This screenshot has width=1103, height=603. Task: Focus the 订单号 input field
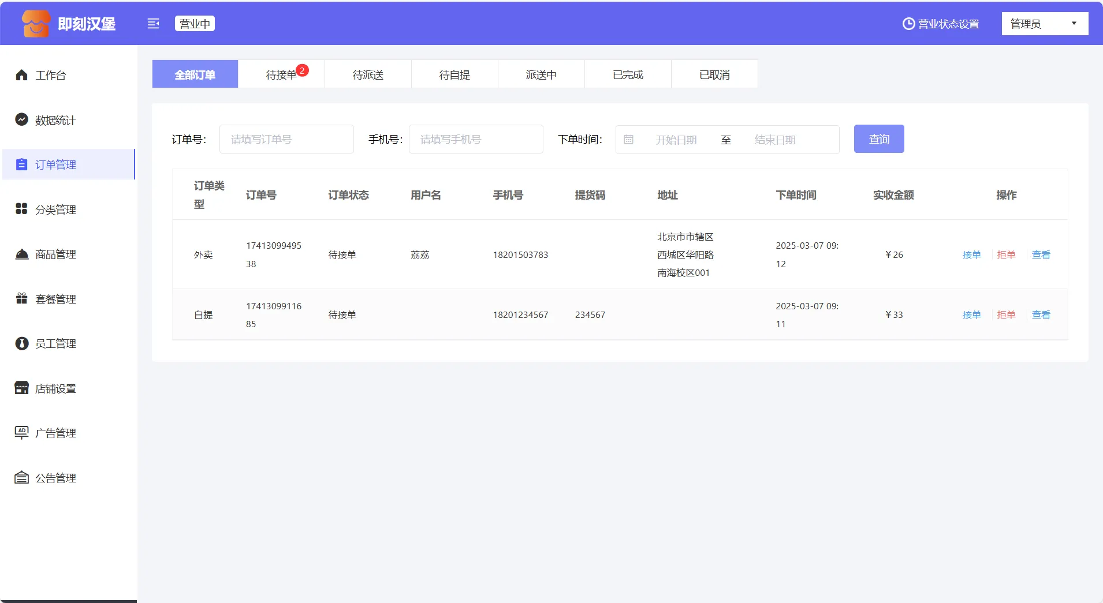pyautogui.click(x=286, y=140)
